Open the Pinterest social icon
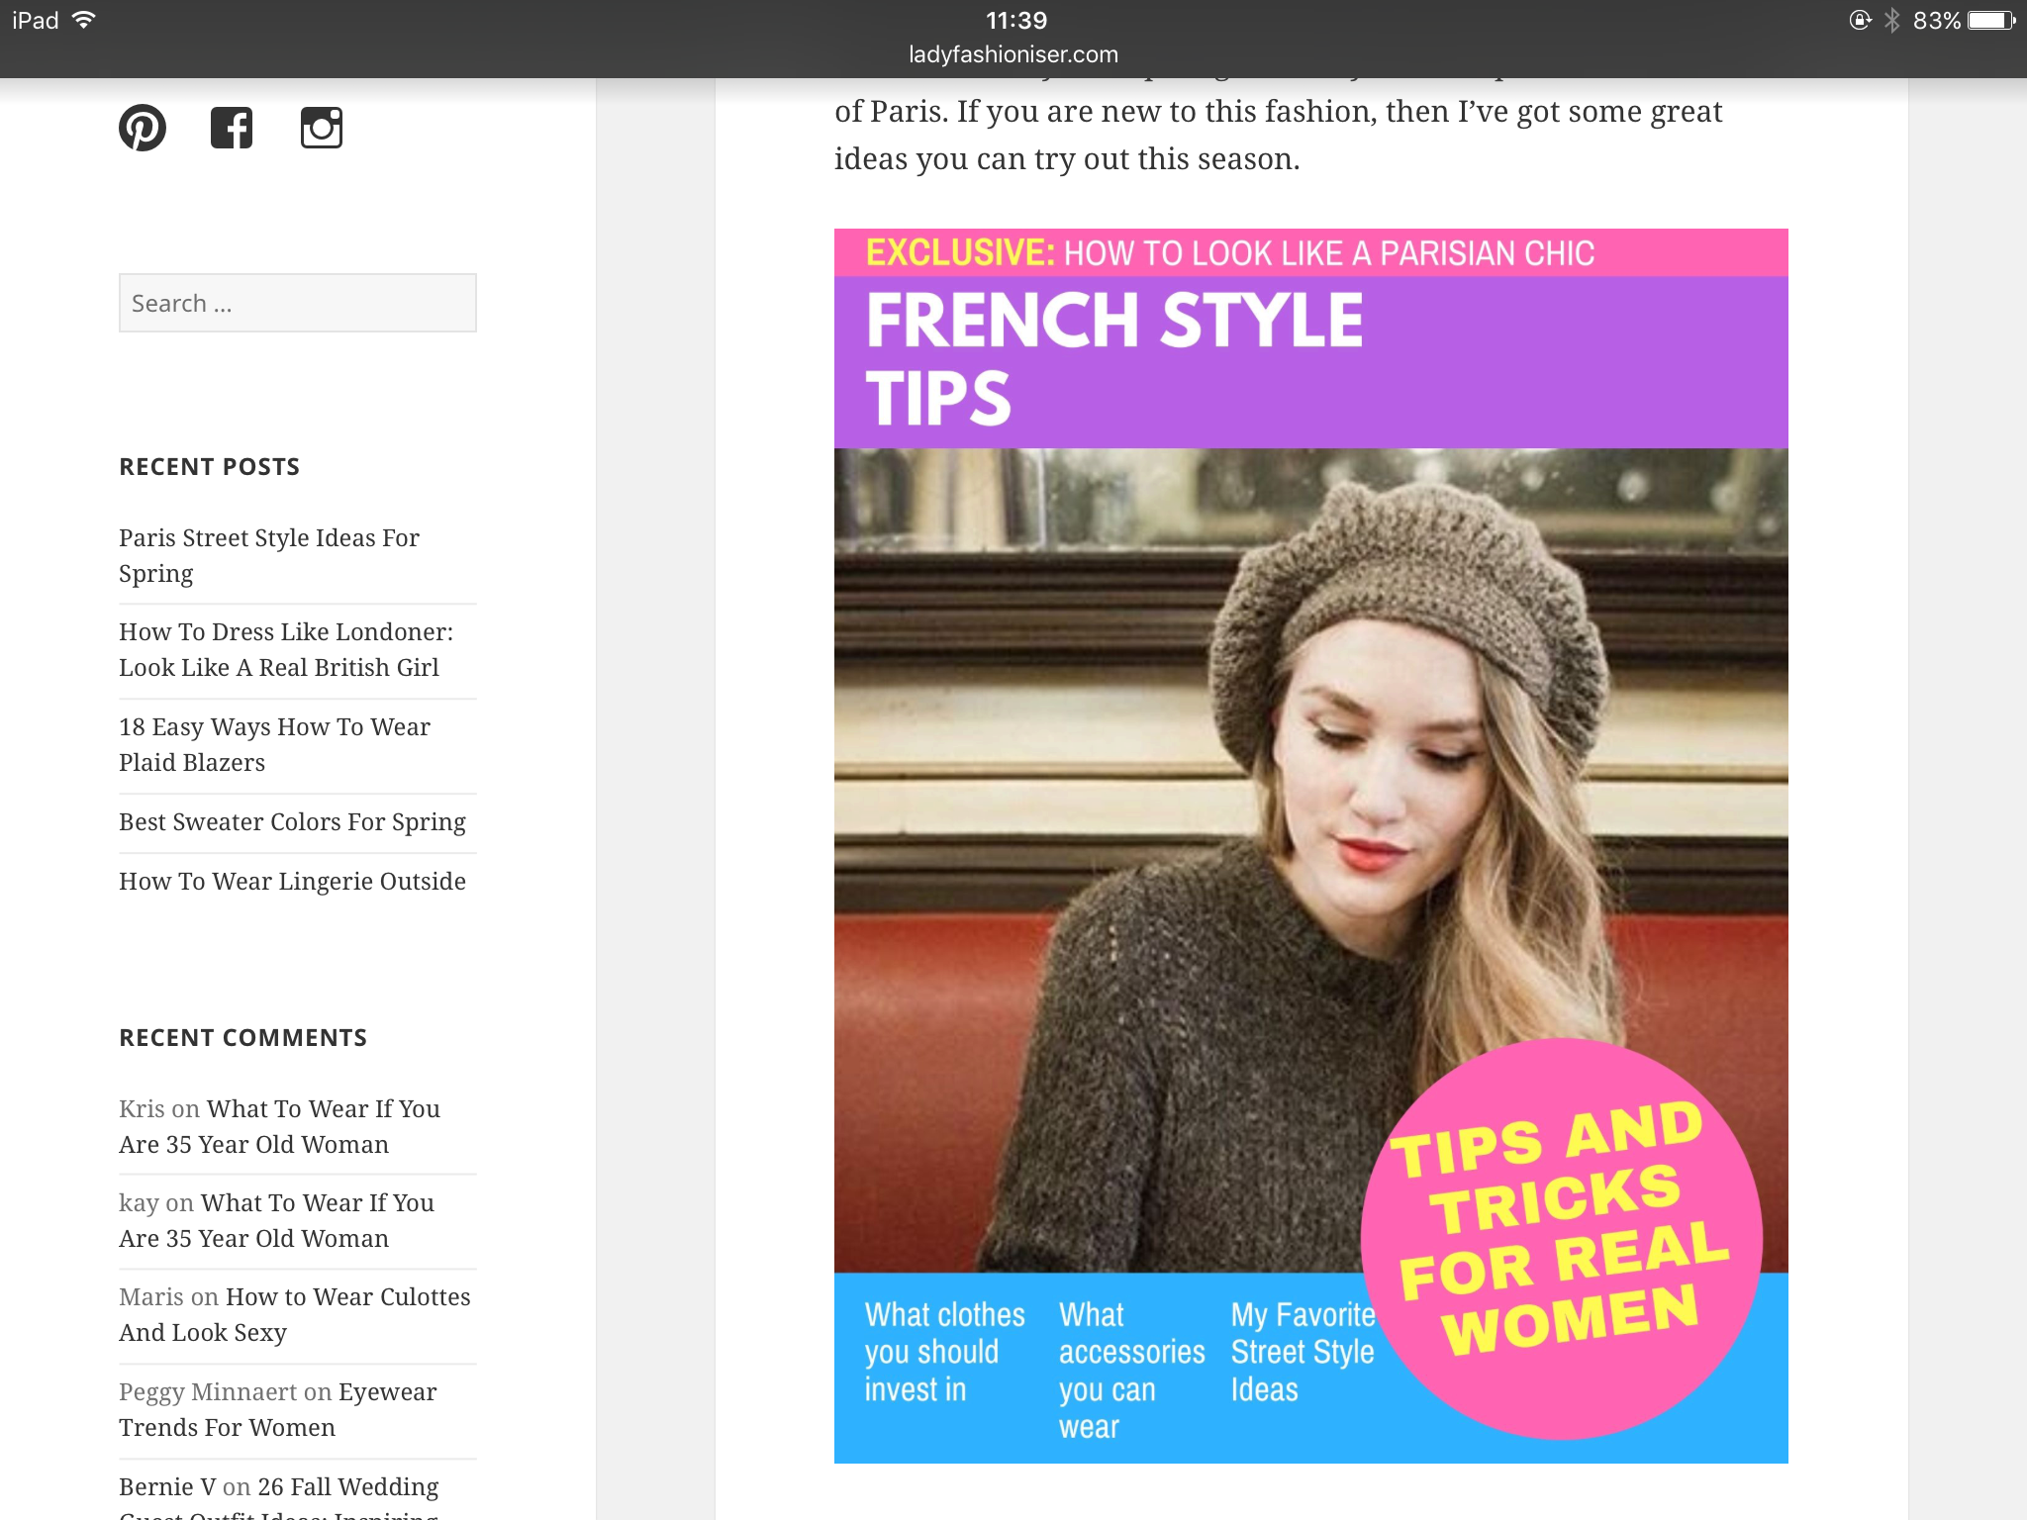The width and height of the screenshot is (2027, 1520). click(x=143, y=128)
